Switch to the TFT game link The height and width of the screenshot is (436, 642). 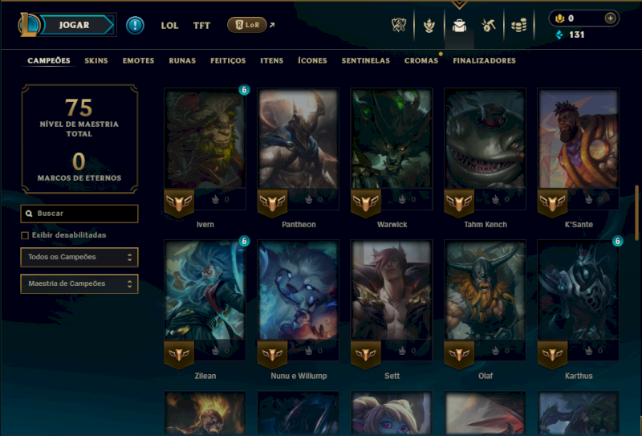click(201, 26)
